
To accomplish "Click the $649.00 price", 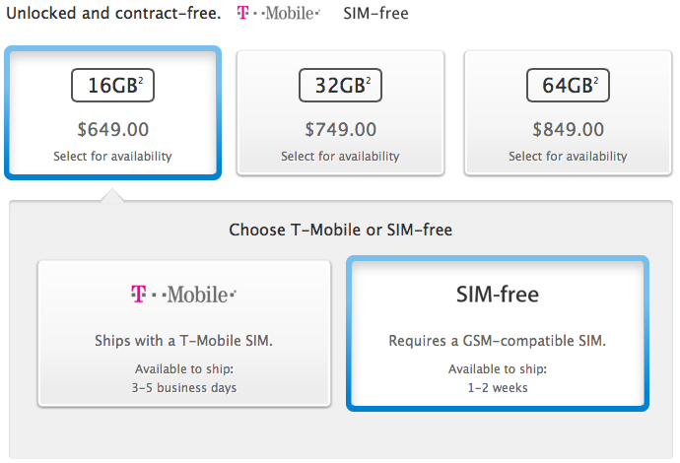I will [x=113, y=129].
